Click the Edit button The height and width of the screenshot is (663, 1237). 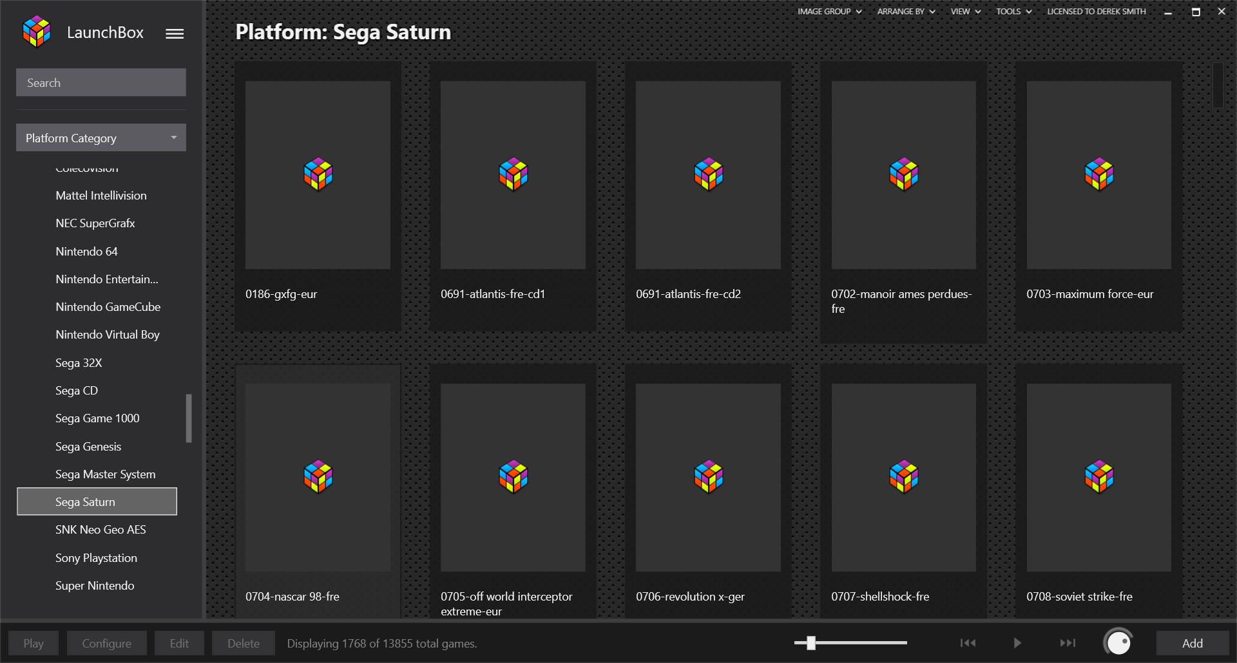click(x=179, y=643)
